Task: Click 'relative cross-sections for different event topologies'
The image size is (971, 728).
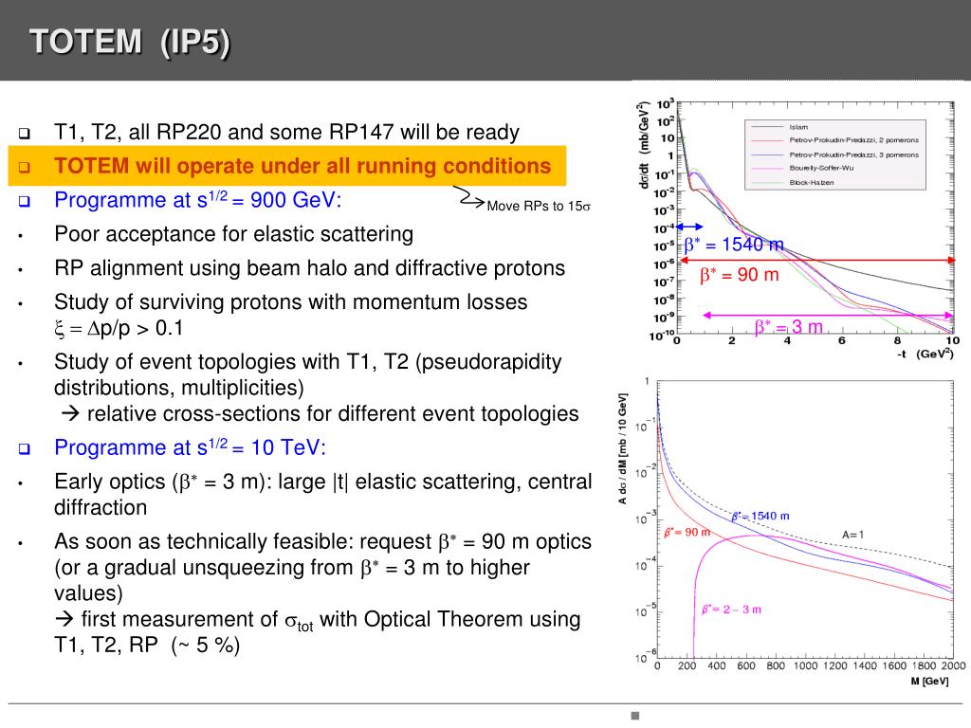Action: coord(333,413)
